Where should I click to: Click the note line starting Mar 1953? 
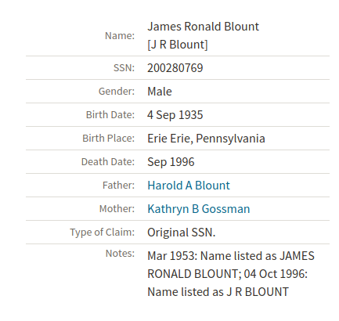(x=231, y=256)
